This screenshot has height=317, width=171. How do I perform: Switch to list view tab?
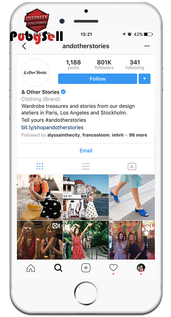point(86,166)
